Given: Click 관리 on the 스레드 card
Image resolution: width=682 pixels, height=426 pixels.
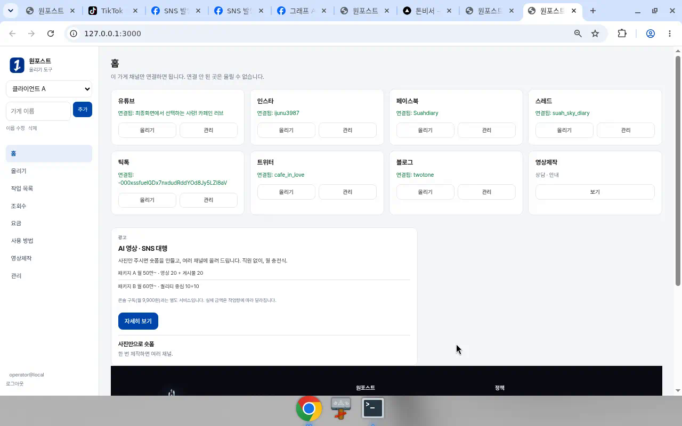Looking at the screenshot, I should click(626, 130).
